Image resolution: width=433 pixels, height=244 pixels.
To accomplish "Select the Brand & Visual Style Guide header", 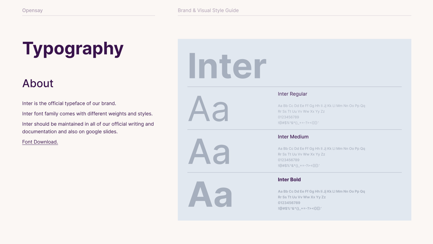I will click(x=208, y=10).
